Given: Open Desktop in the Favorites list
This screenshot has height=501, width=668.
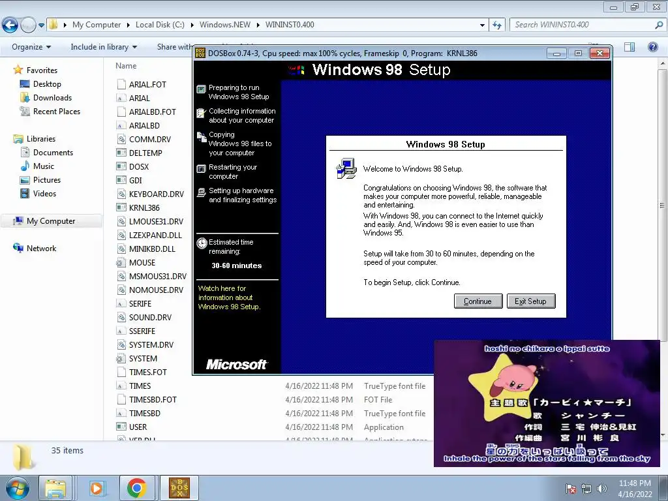Looking at the screenshot, I should pyautogui.click(x=47, y=84).
